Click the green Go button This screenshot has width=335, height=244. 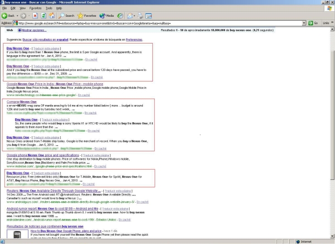click(x=313, y=23)
